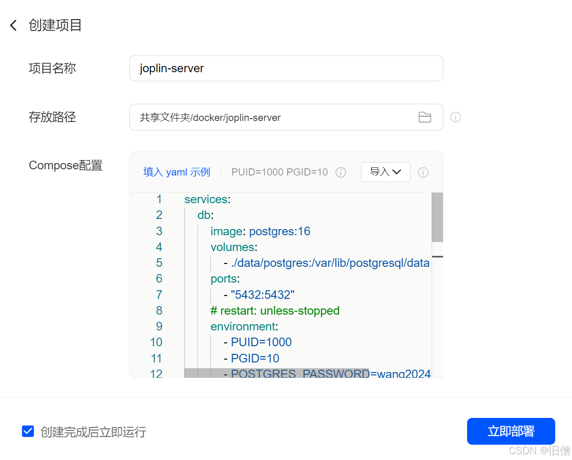Click the Compose editor vertical scrollbar thumb
The width and height of the screenshot is (572, 460).
click(x=437, y=218)
